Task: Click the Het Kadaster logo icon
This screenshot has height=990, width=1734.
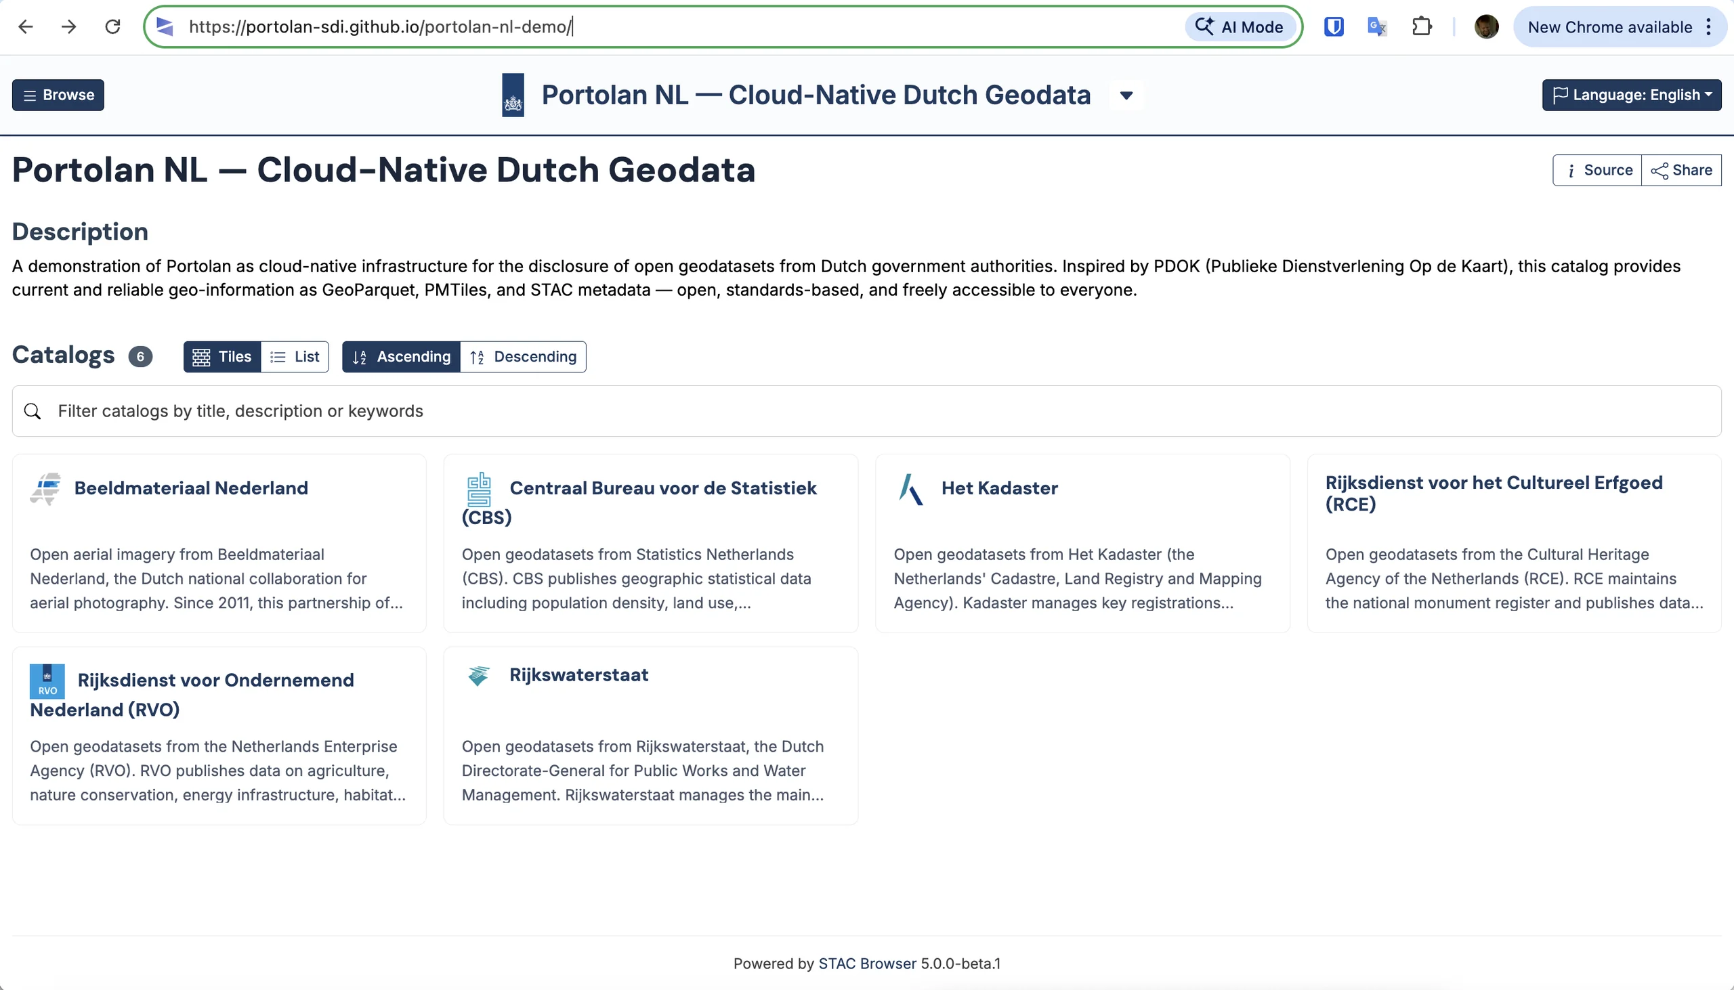Action: pyautogui.click(x=910, y=489)
